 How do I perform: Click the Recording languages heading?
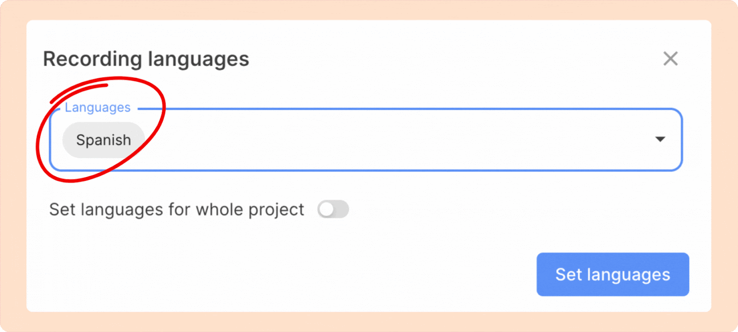click(146, 59)
